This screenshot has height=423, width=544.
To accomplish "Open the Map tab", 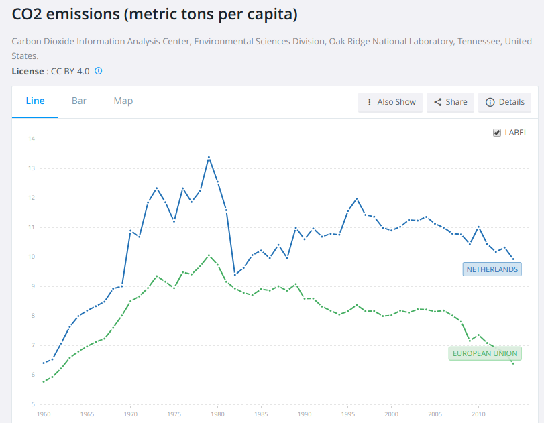I will click(123, 101).
